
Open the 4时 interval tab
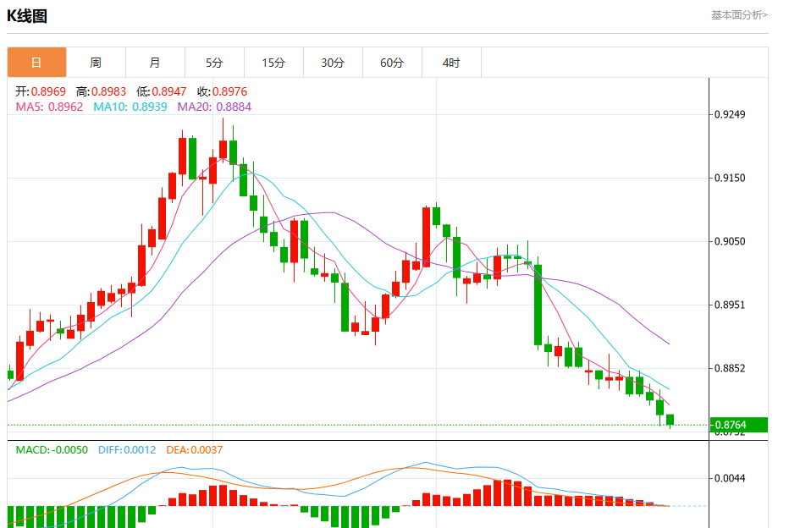point(452,63)
